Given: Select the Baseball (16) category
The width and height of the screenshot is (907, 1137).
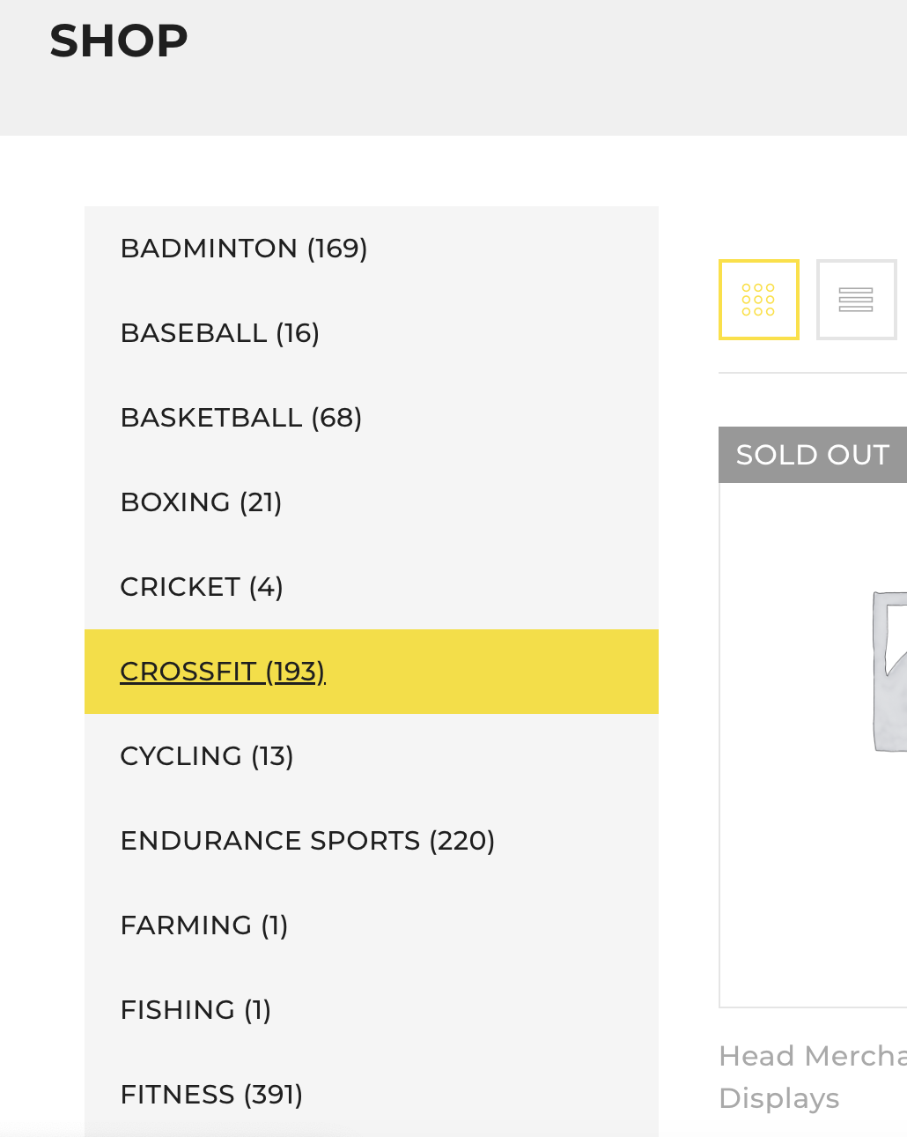Looking at the screenshot, I should [x=220, y=333].
